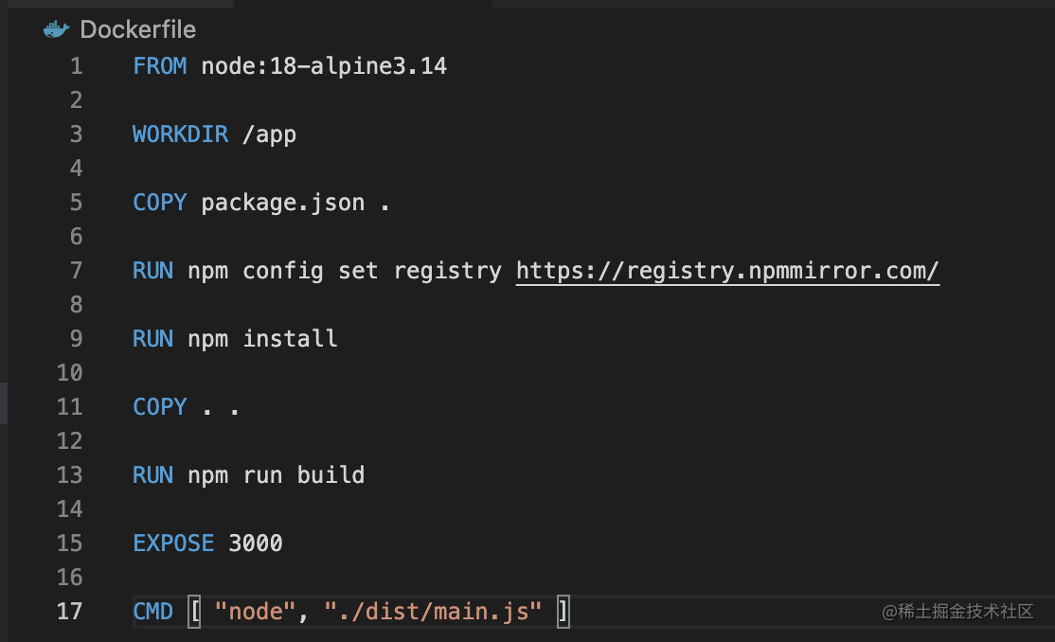
Task: Place cursor on /app path
Action: pyautogui.click(x=269, y=134)
